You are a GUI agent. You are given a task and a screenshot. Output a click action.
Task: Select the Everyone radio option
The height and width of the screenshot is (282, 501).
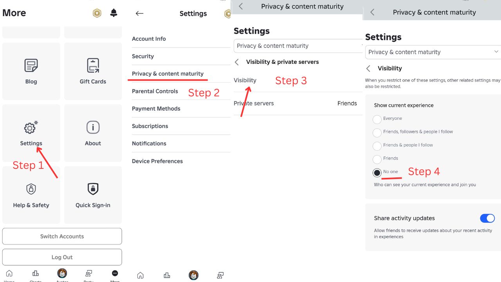pyautogui.click(x=377, y=119)
